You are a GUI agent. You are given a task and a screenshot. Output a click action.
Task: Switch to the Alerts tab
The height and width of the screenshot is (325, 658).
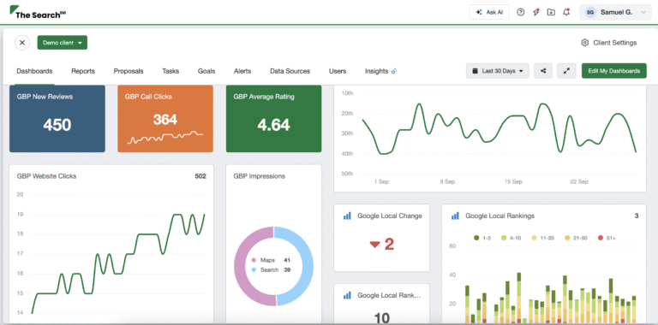coord(242,71)
